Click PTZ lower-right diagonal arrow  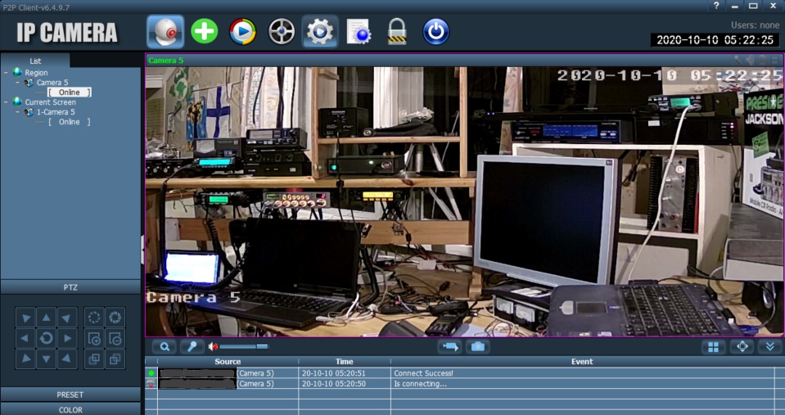click(x=67, y=359)
